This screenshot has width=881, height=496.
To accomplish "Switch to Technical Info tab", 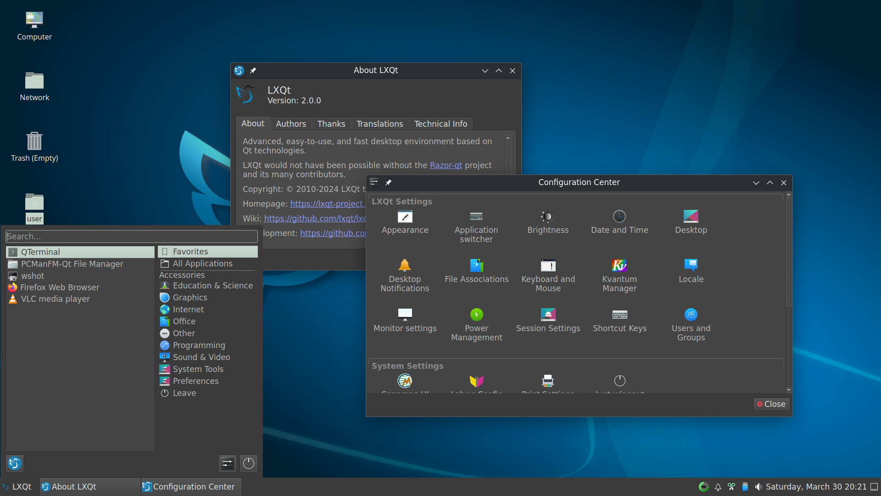I will 440,124.
